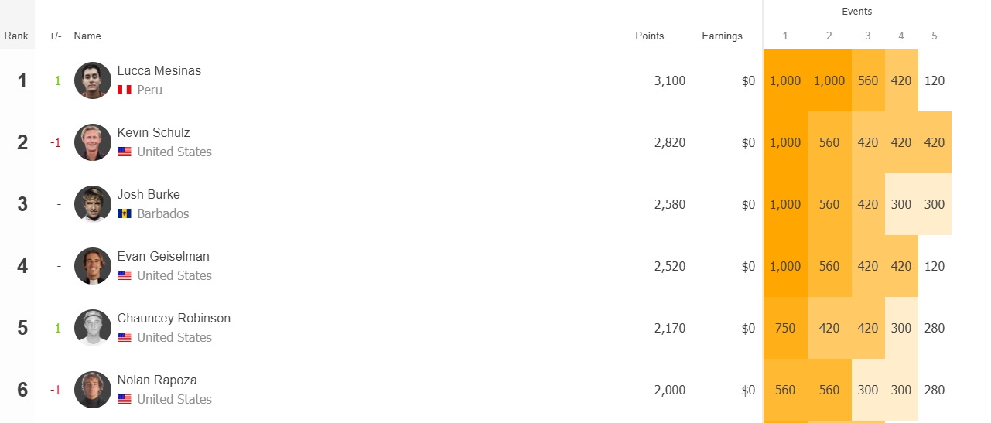The height and width of the screenshot is (423, 991).
Task: Sort table by the Earnings header
Action: (722, 36)
